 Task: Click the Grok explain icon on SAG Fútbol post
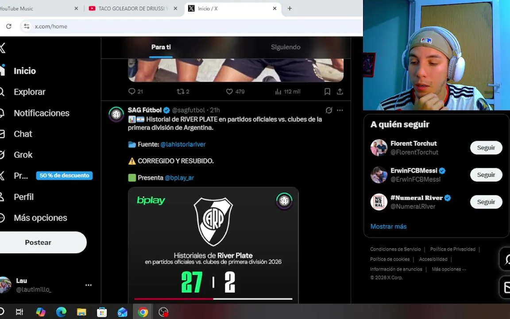click(x=329, y=110)
